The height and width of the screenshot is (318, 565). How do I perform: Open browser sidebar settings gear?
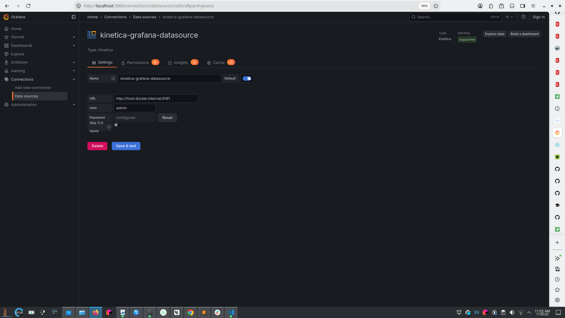tap(557, 300)
